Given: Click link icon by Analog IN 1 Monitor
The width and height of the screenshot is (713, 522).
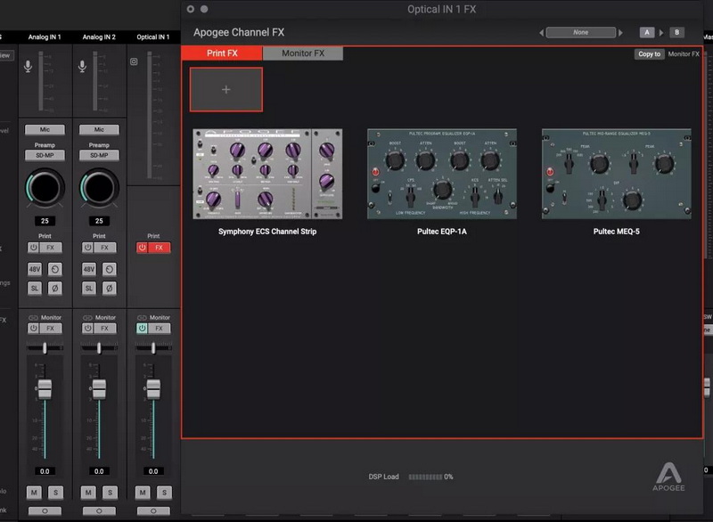Looking at the screenshot, I should click(33, 317).
